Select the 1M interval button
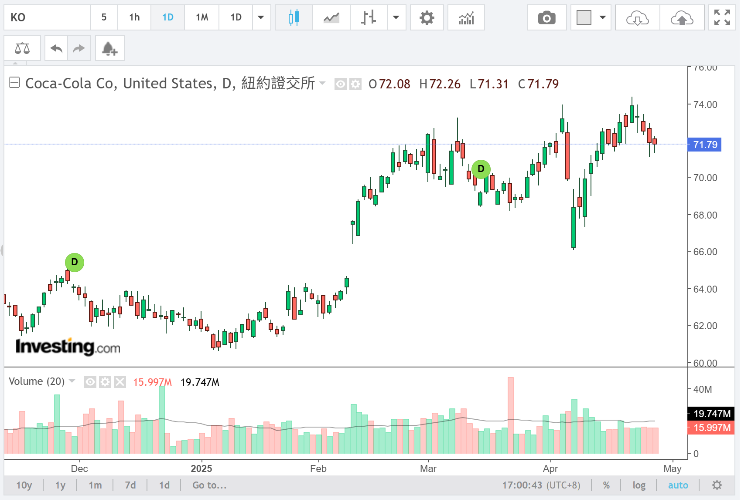The height and width of the screenshot is (502, 741). click(x=202, y=17)
